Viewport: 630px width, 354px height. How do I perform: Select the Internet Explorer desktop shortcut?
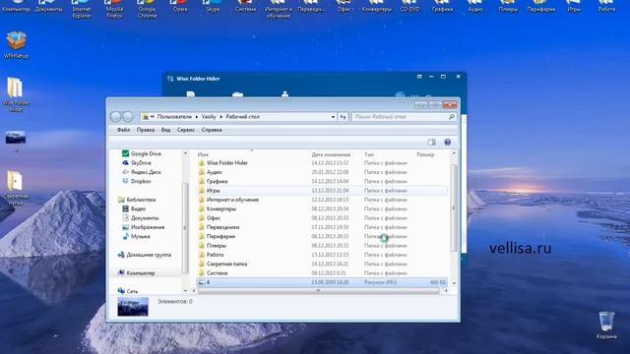82,10
